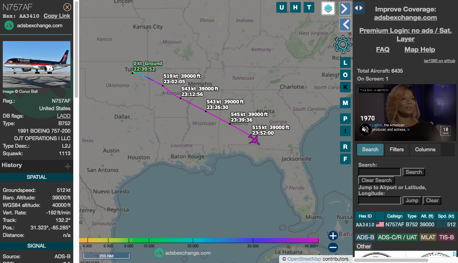Select the AA3410 aircraft table row
Viewport: 458px width, 263px height.
[405, 224]
